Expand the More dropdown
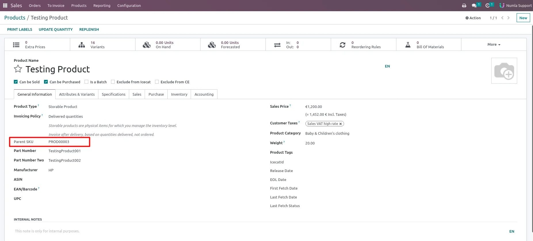The image size is (533, 241). tap(494, 45)
